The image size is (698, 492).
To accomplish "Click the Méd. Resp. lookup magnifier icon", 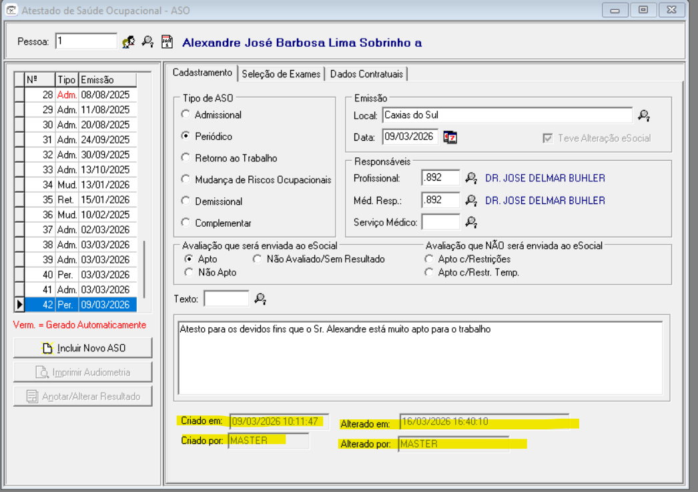I will click(471, 200).
